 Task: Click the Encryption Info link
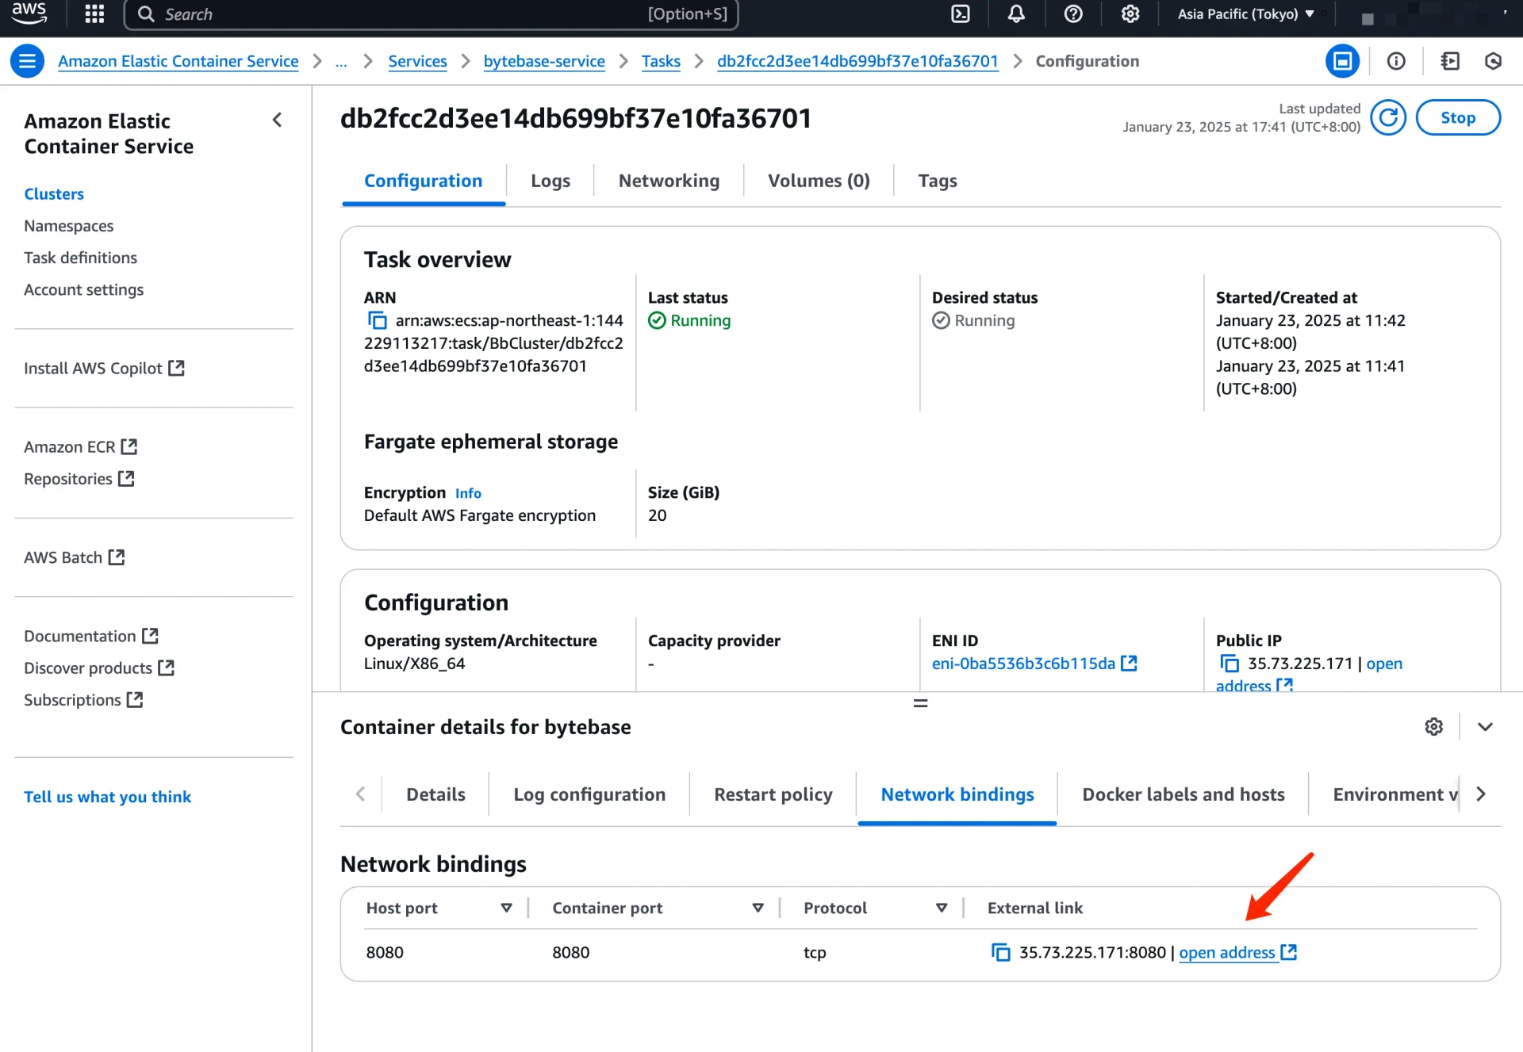pyautogui.click(x=468, y=493)
